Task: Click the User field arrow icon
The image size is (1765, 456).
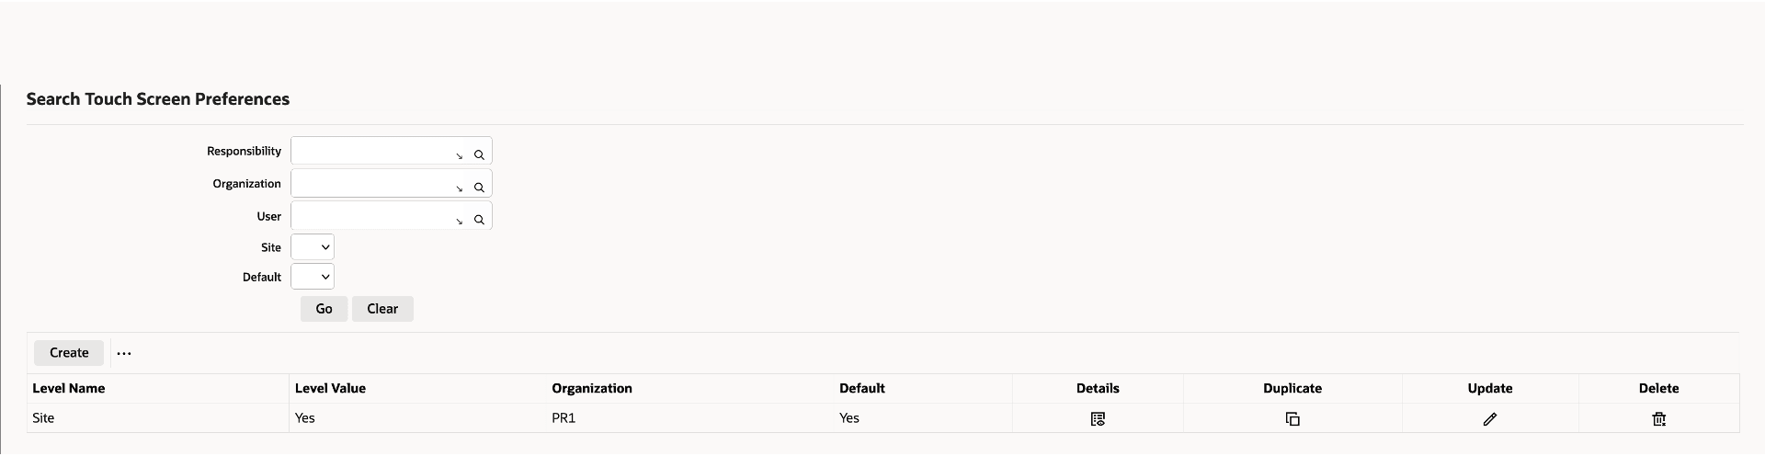Action: pos(460,221)
